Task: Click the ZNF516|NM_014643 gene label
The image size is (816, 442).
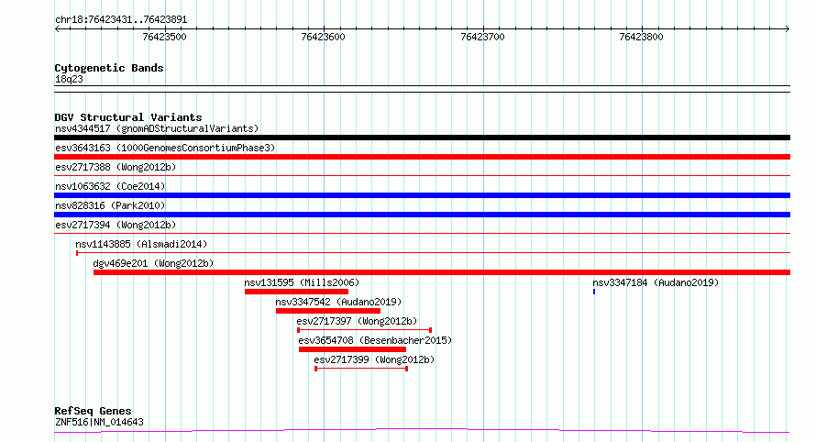Action: (99, 422)
